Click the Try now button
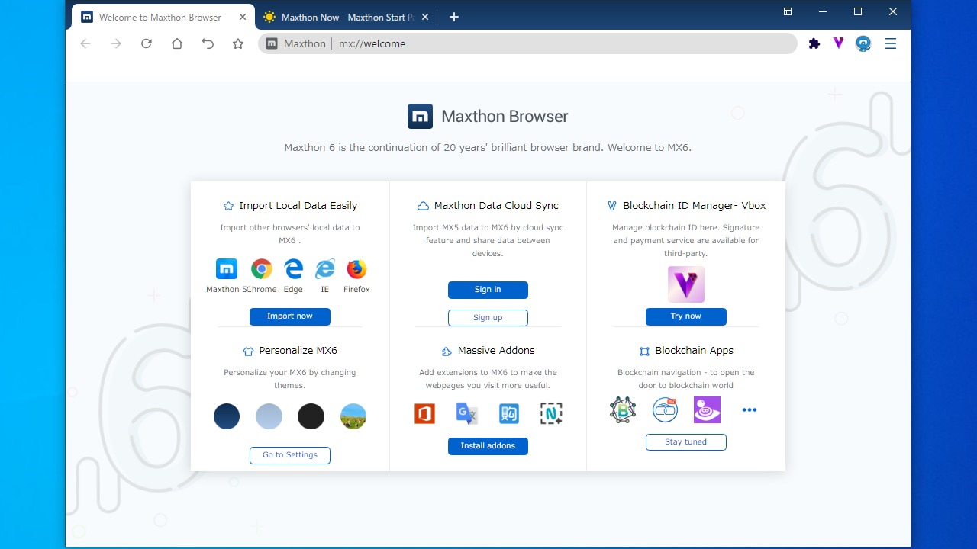 (686, 316)
